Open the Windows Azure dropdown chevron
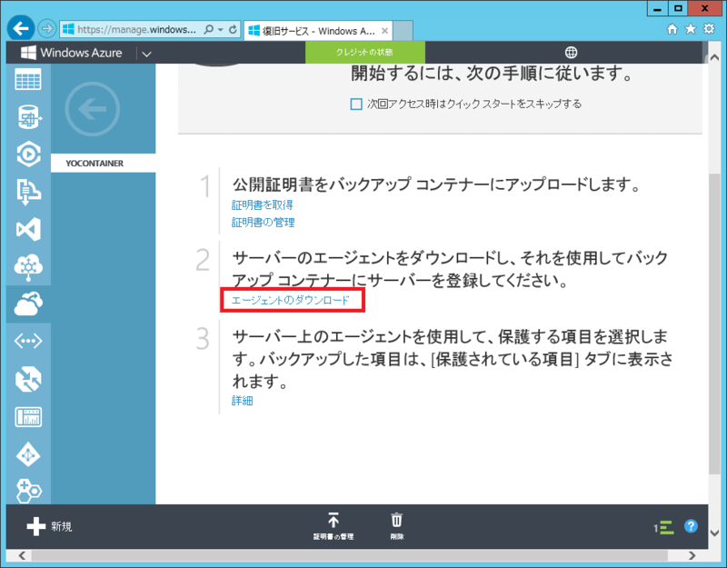 145,53
